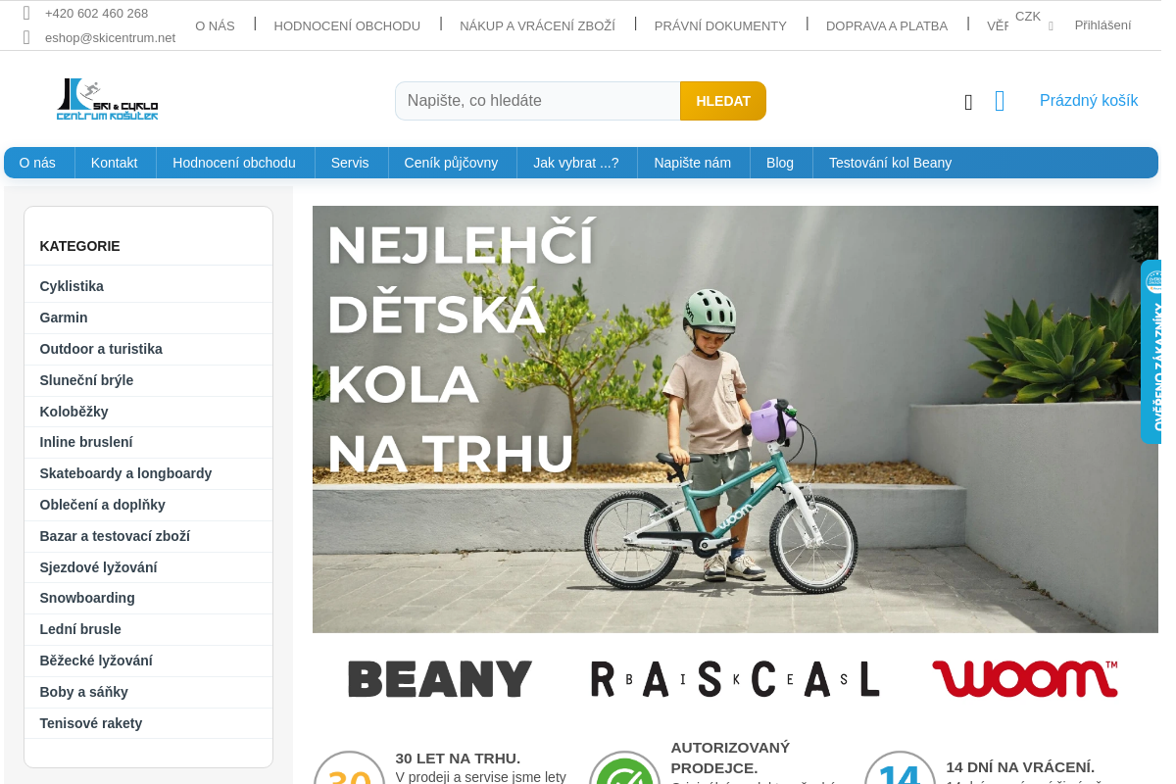Click the KATEGORIE sidebar heading
This screenshot has width=1176, height=784.
[x=80, y=246]
